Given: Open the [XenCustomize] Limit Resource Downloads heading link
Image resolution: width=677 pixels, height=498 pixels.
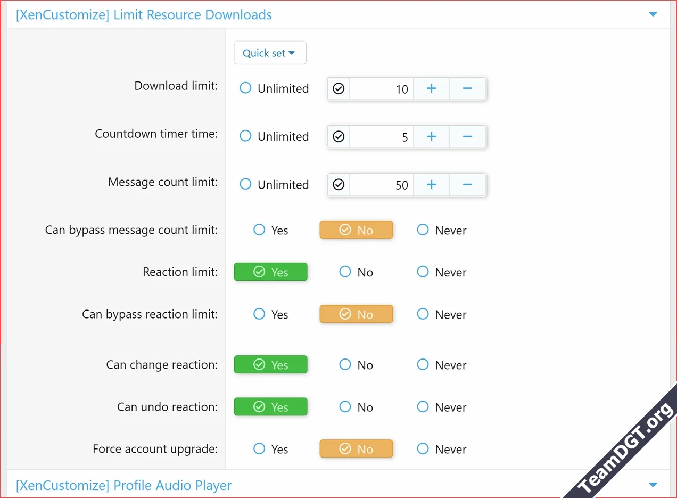Looking at the screenshot, I should (143, 14).
